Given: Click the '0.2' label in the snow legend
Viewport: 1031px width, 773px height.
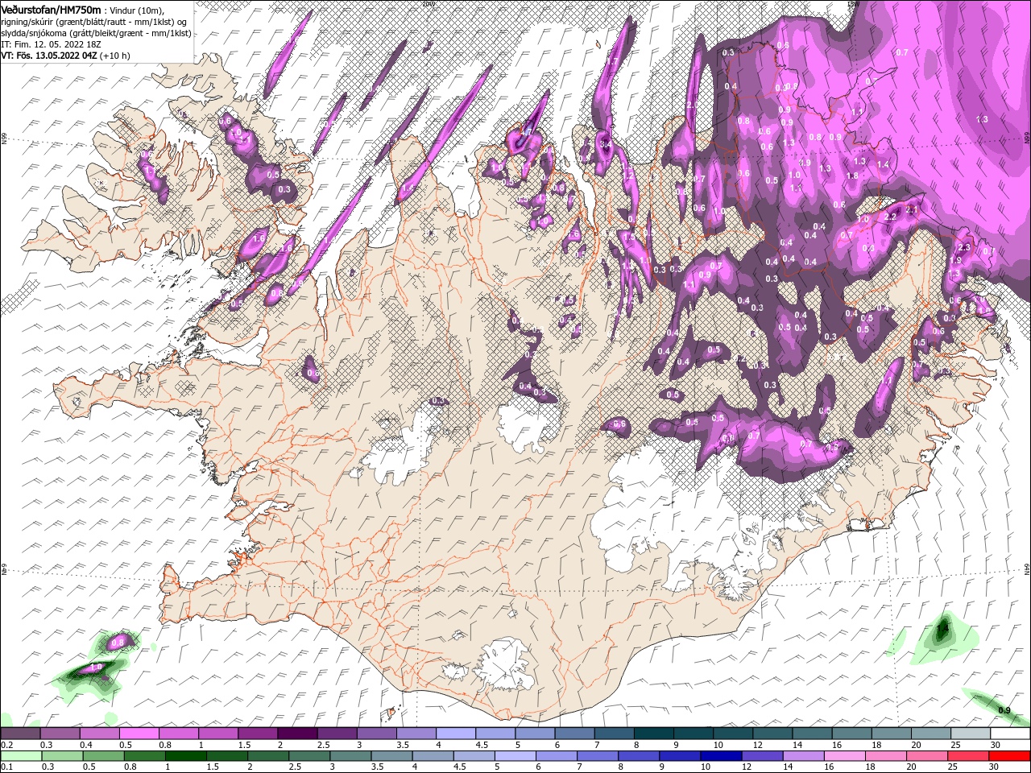Looking at the screenshot, I should pos(6,745).
